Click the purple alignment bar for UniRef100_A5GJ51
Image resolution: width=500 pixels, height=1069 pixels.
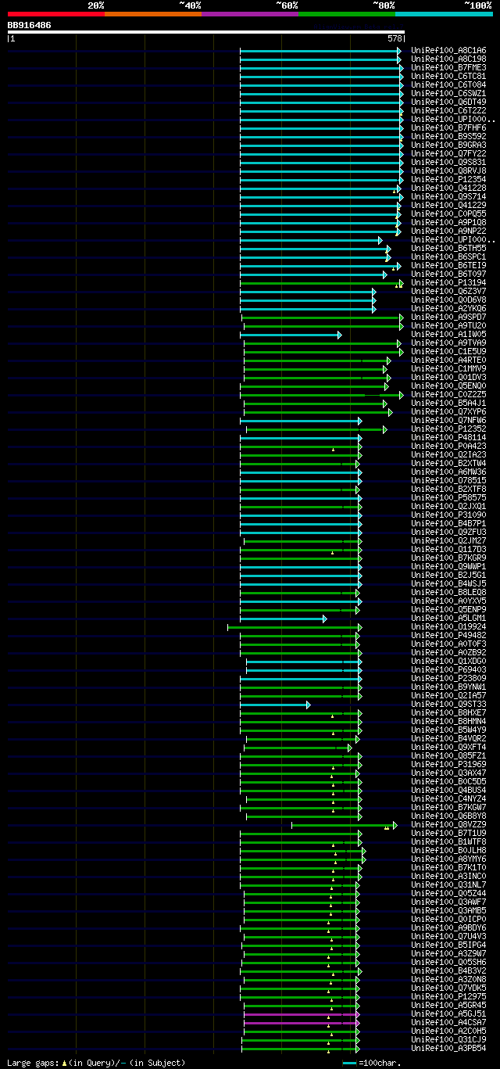click(x=302, y=1013)
